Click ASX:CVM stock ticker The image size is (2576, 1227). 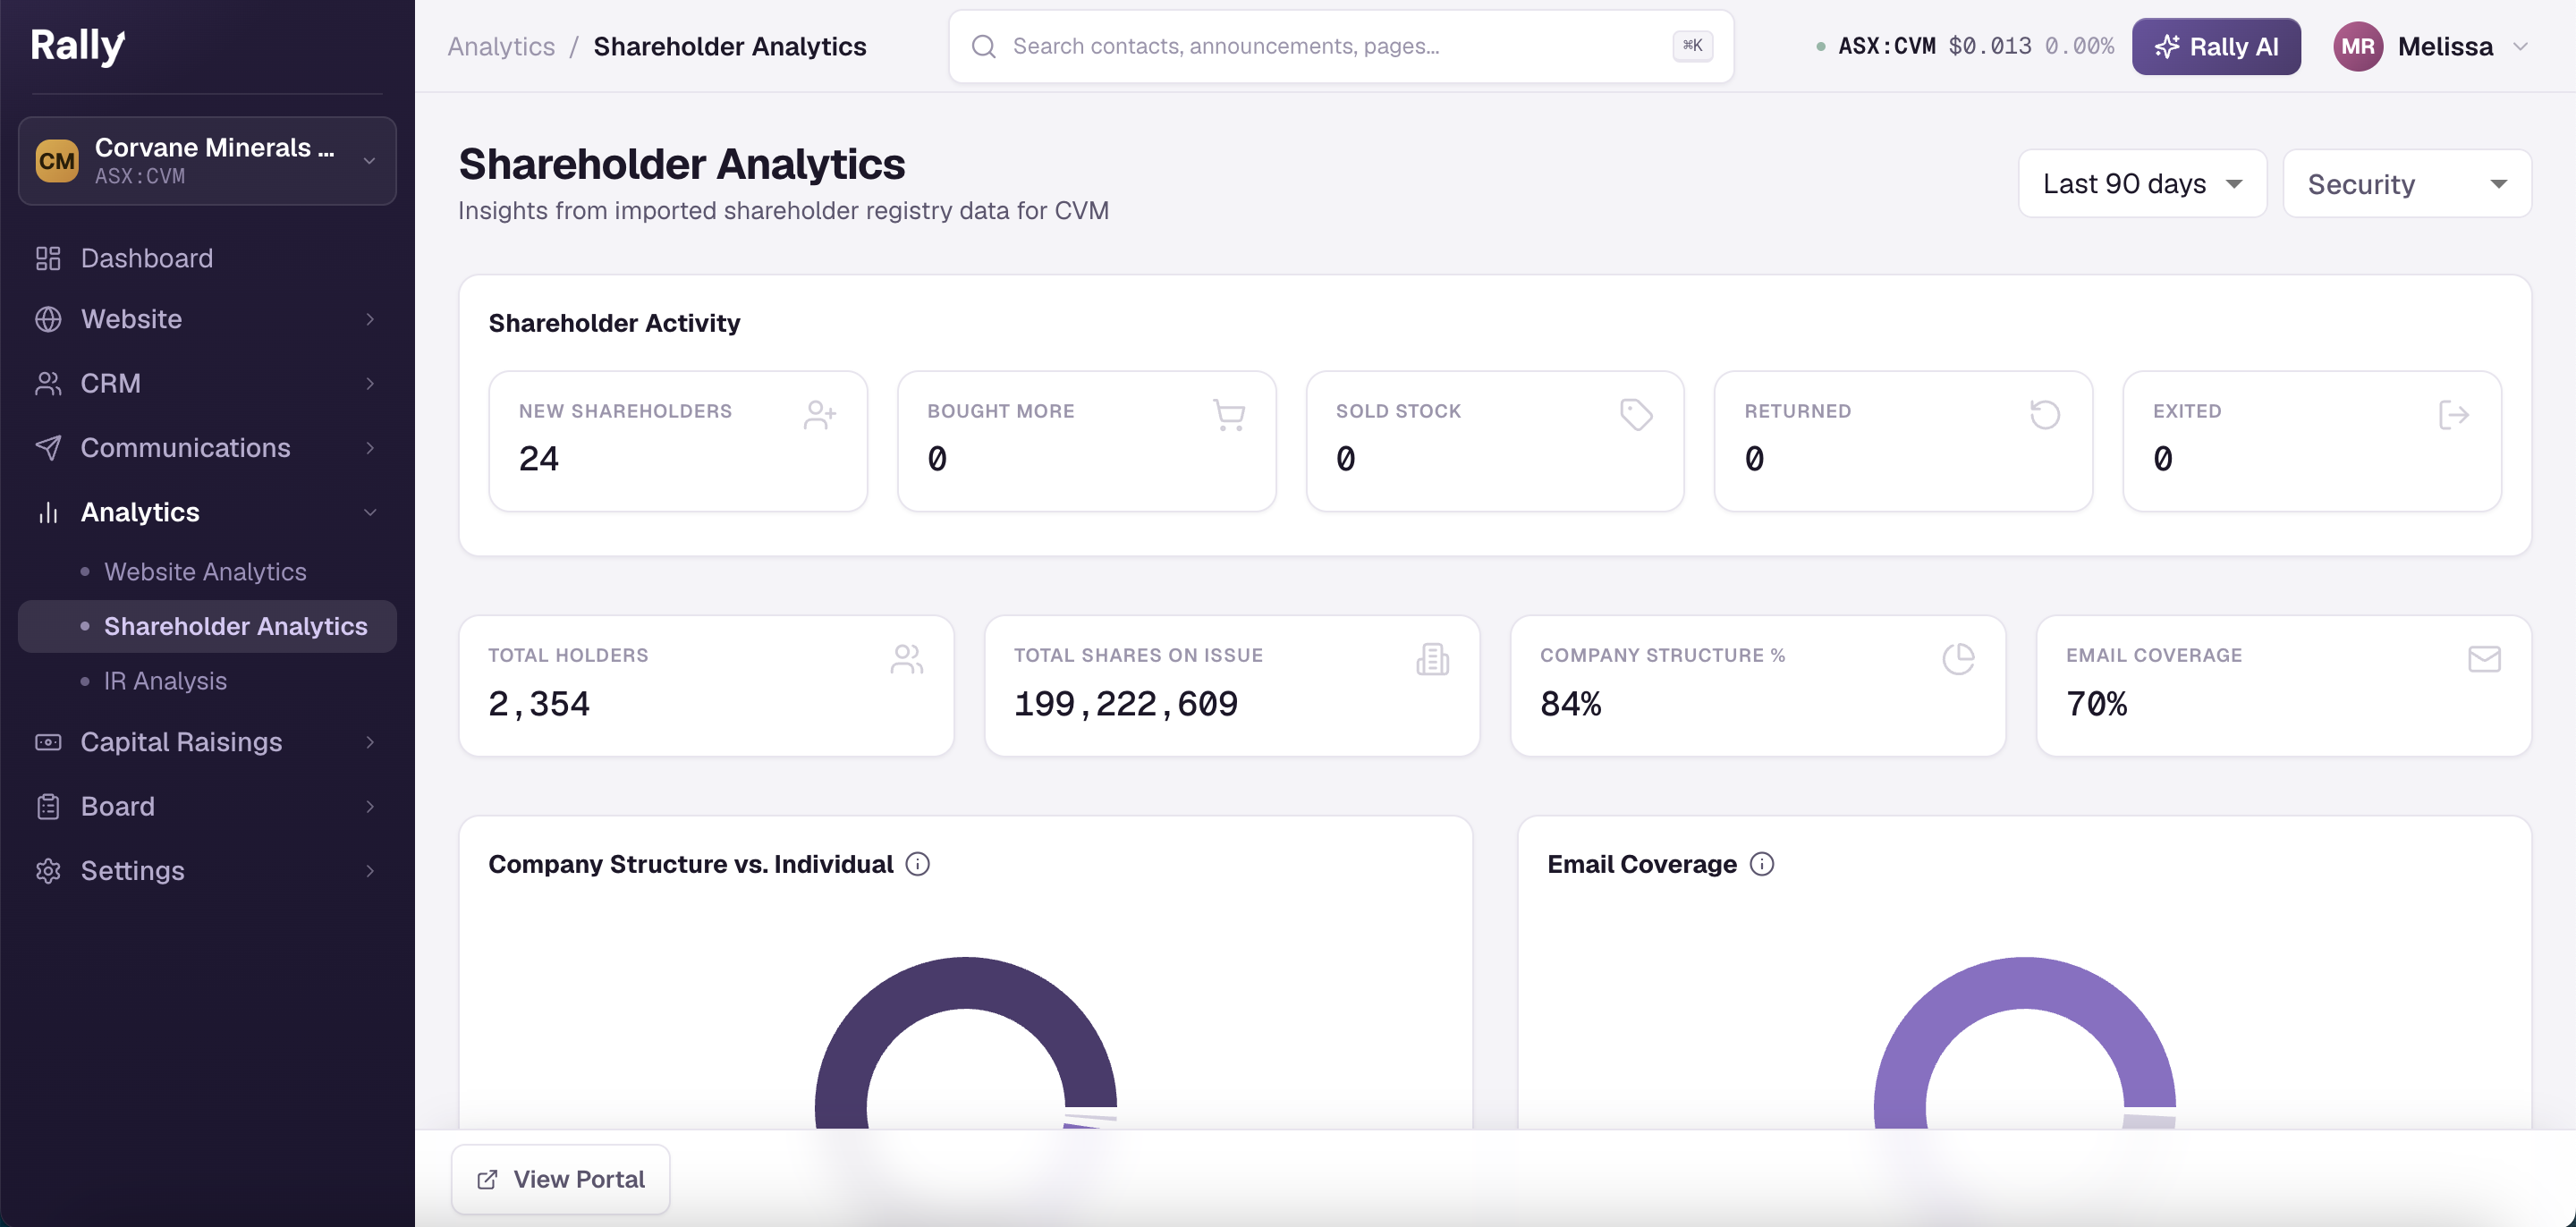tap(1886, 46)
